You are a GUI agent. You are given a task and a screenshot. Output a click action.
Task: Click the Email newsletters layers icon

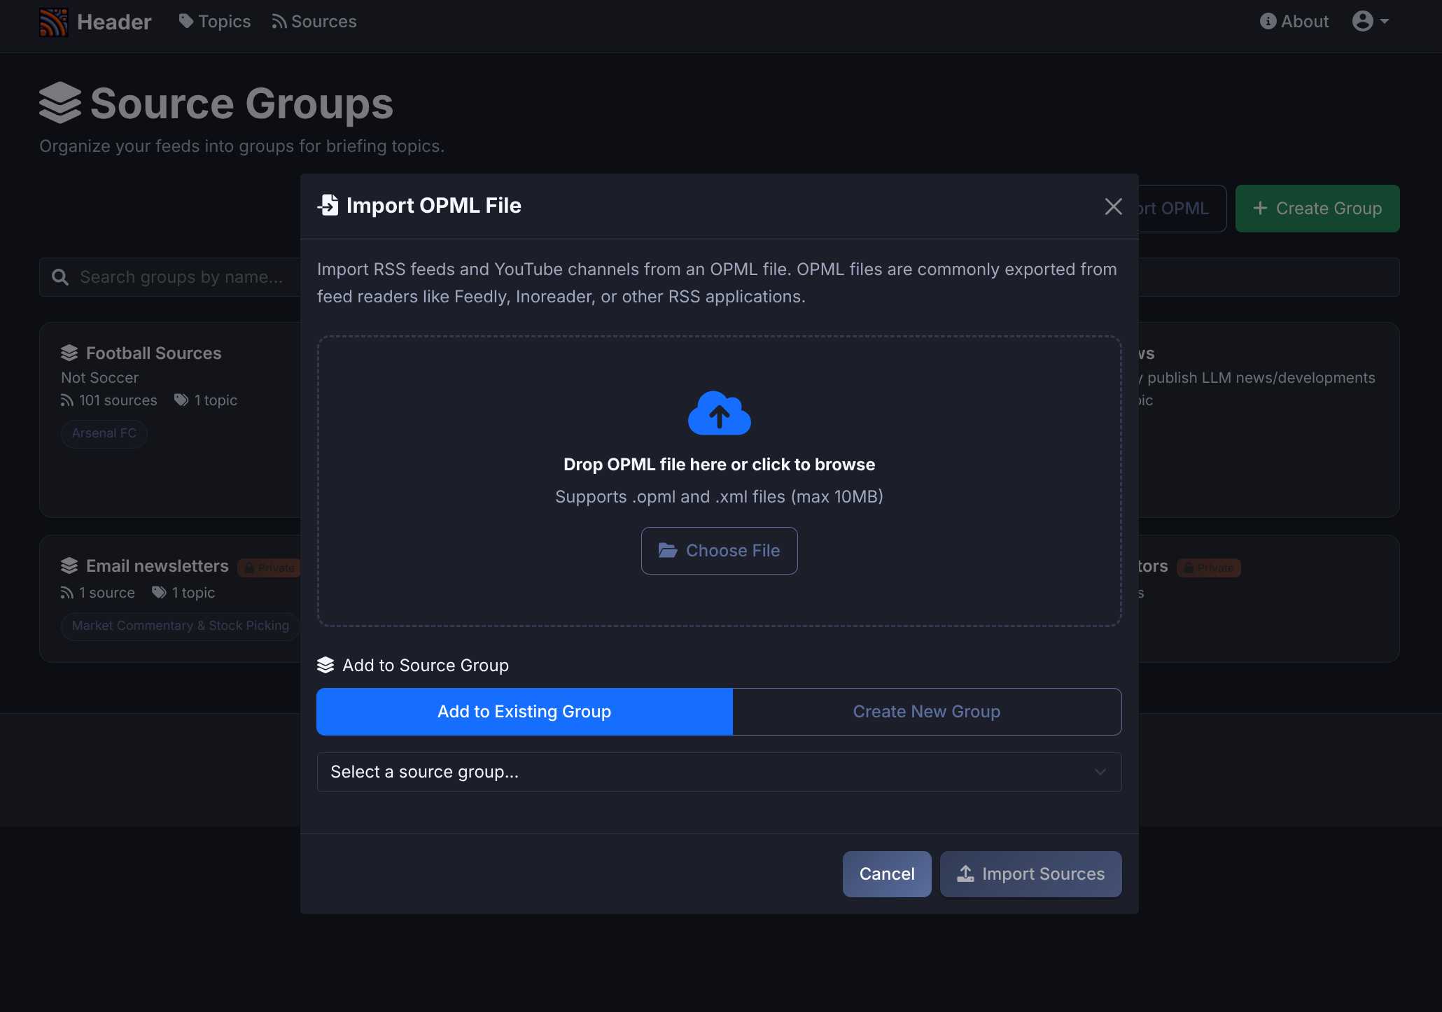coord(69,566)
